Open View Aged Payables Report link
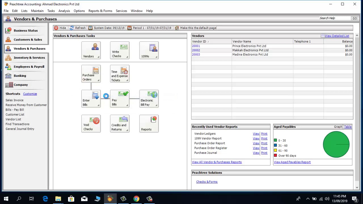Screen dimensions: 363x204 pos(292,162)
